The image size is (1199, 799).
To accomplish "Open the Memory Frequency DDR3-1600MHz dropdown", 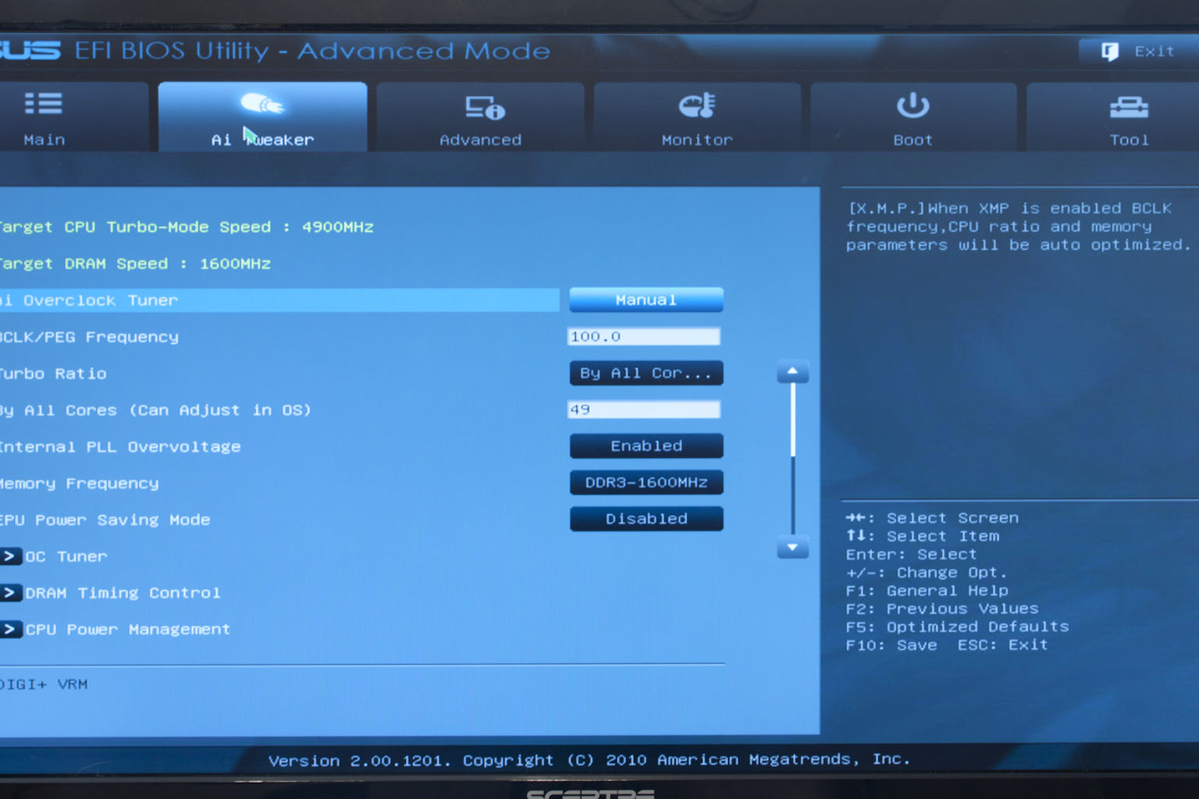I will [646, 482].
